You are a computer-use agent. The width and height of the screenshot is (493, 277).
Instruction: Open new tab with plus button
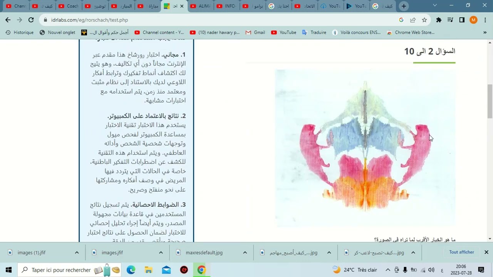coord(403,6)
